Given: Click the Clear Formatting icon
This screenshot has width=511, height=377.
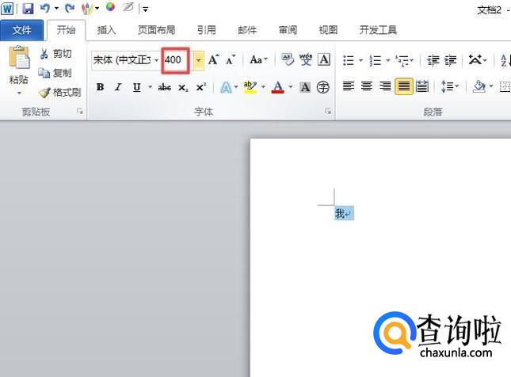Looking at the screenshot, I should pos(287,60).
